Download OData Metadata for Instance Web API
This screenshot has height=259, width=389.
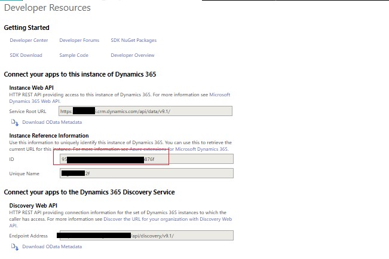pos(52,122)
